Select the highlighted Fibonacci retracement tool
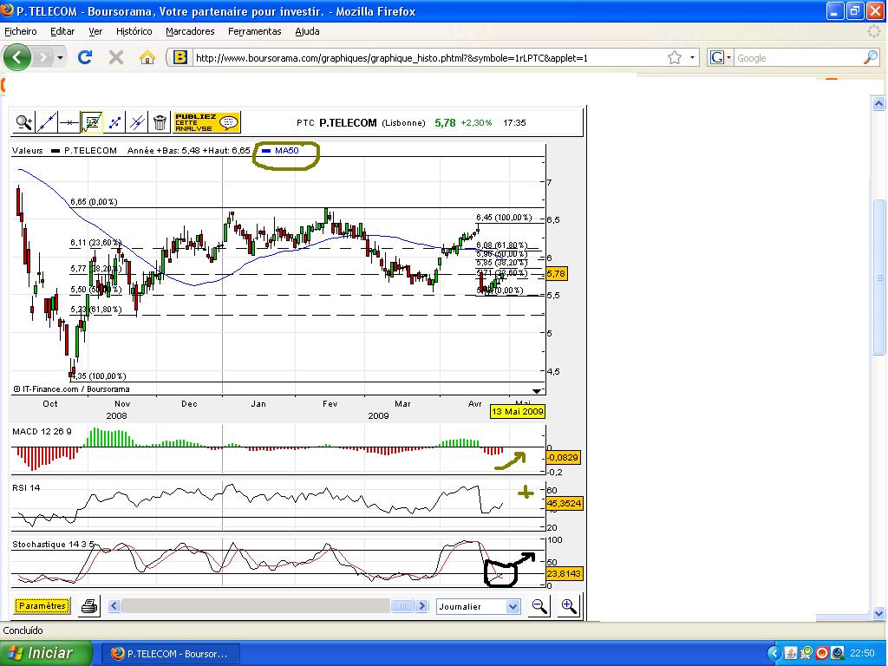This screenshot has height=666, width=888. (92, 122)
